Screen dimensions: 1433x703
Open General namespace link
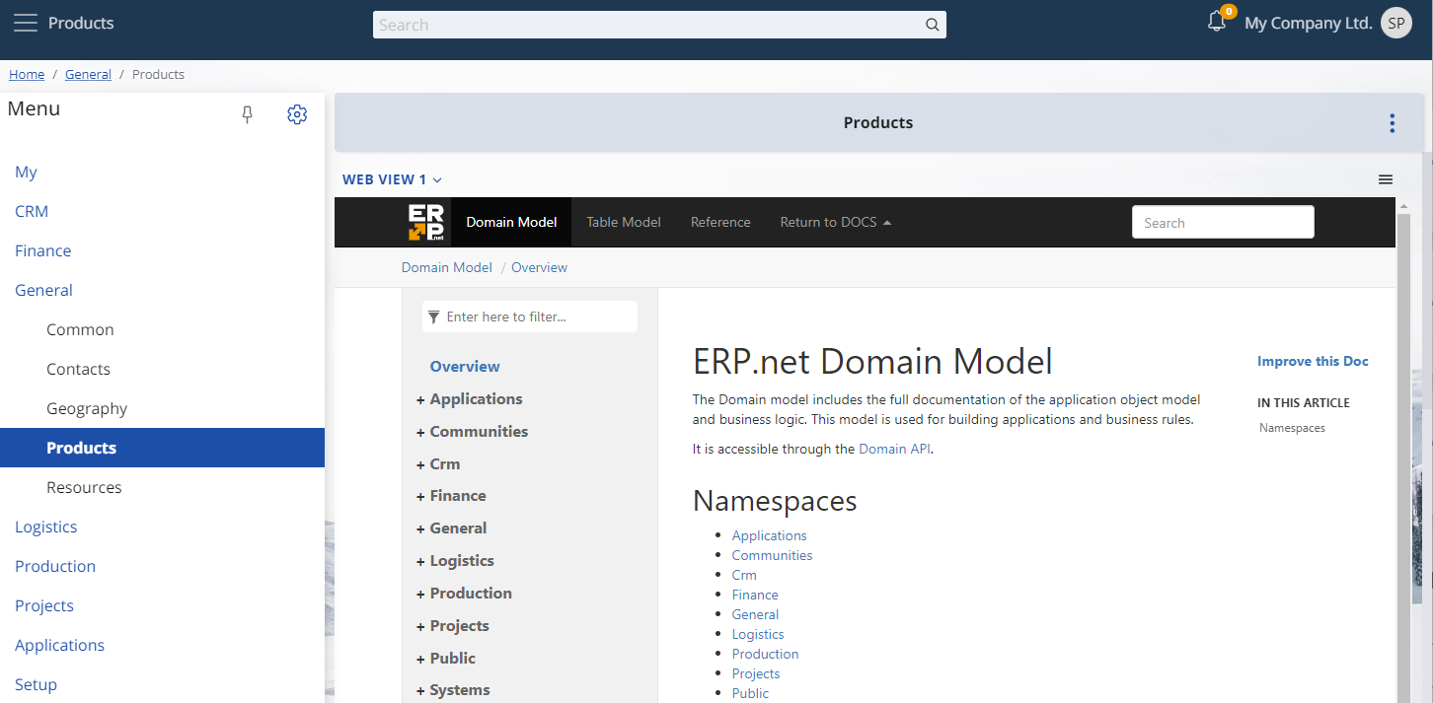pyautogui.click(x=755, y=614)
